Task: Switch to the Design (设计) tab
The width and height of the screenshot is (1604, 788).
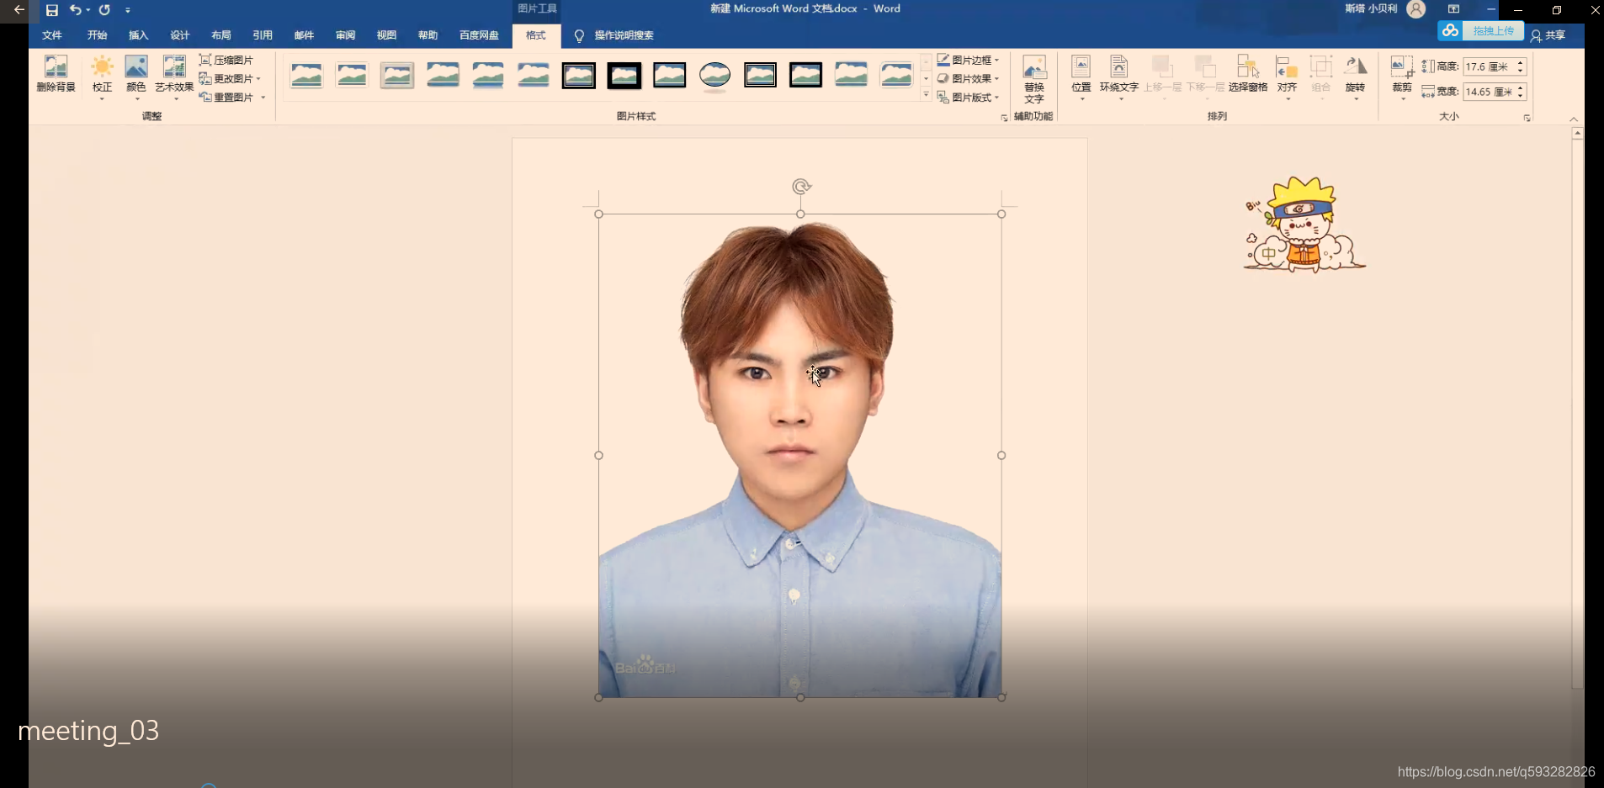Action: coord(179,35)
